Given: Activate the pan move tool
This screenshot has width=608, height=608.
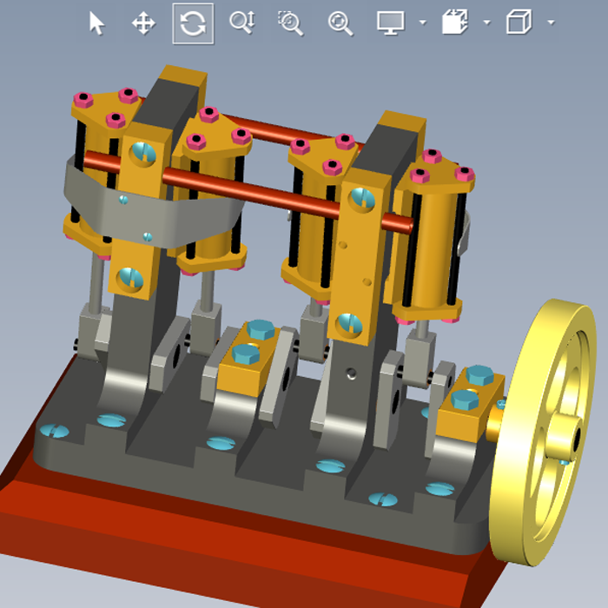Looking at the screenshot, I should [x=143, y=23].
